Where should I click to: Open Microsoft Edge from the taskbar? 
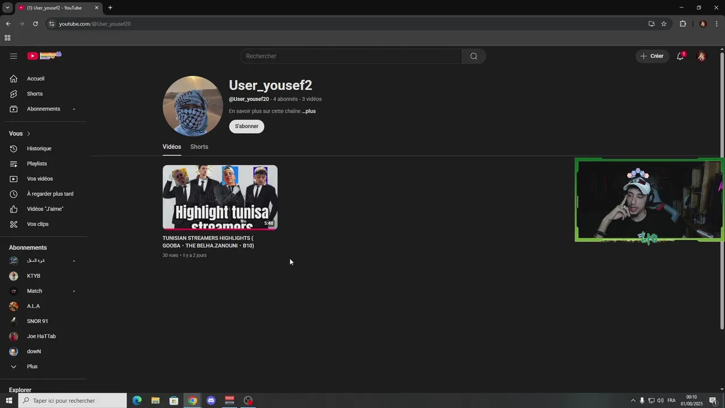click(x=137, y=401)
